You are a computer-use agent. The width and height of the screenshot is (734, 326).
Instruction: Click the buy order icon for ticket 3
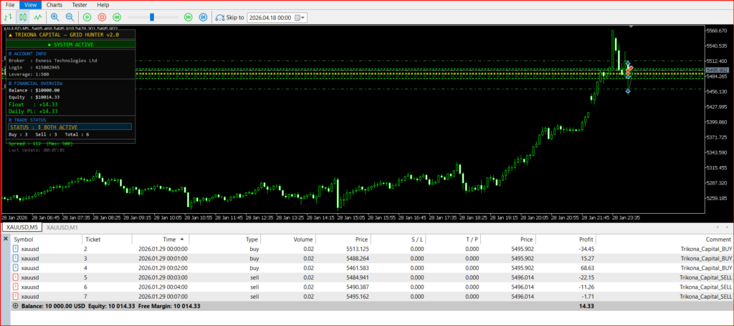16,258
